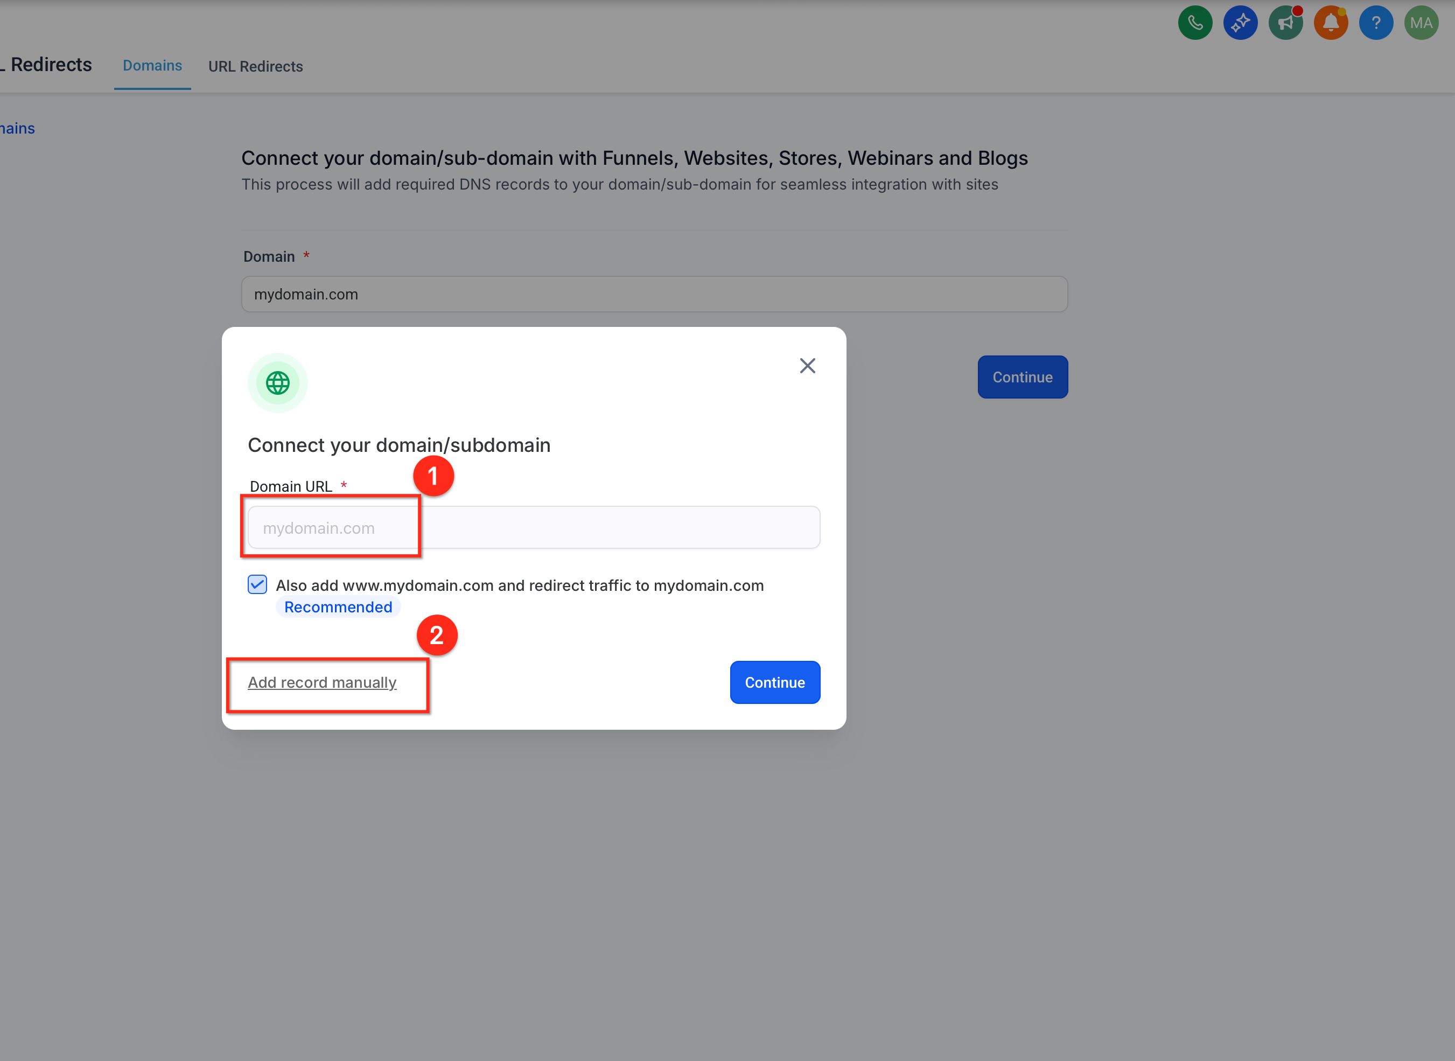Click the green globe icon in dialog

click(277, 383)
